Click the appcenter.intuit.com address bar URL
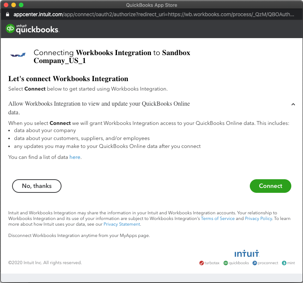The image size is (303, 283). 154,14
